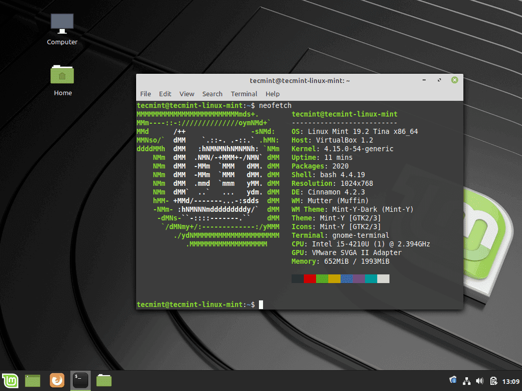Click the Show Desktop taskbar icon
The width and height of the screenshot is (522, 391).
click(x=32, y=380)
